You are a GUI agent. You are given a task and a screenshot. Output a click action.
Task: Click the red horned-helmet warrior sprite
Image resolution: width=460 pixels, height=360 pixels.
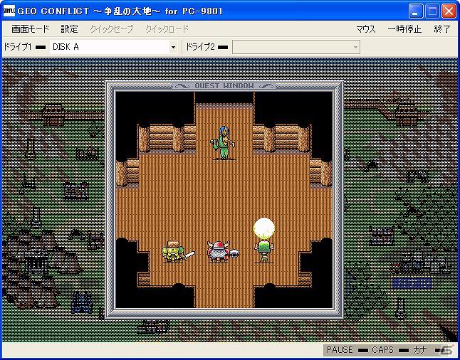[222, 251]
